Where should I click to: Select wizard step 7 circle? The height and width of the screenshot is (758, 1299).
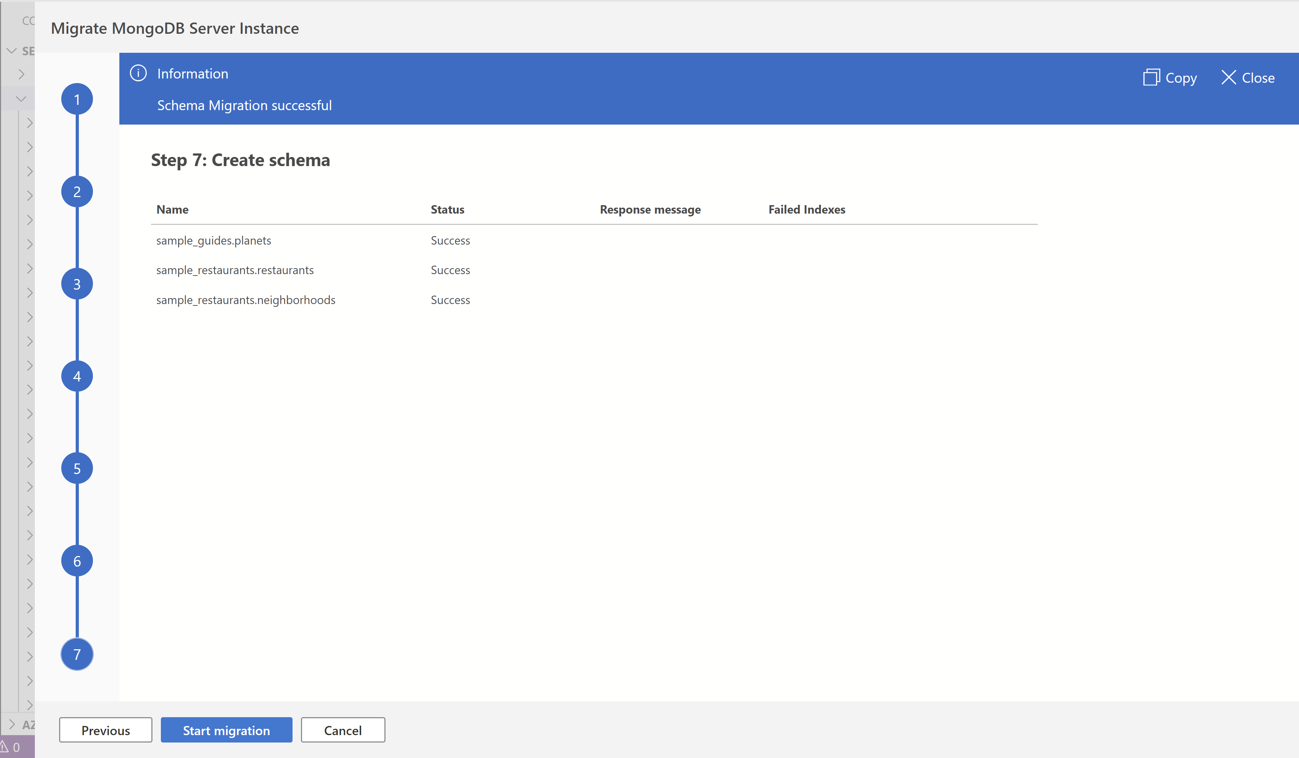pyautogui.click(x=77, y=655)
